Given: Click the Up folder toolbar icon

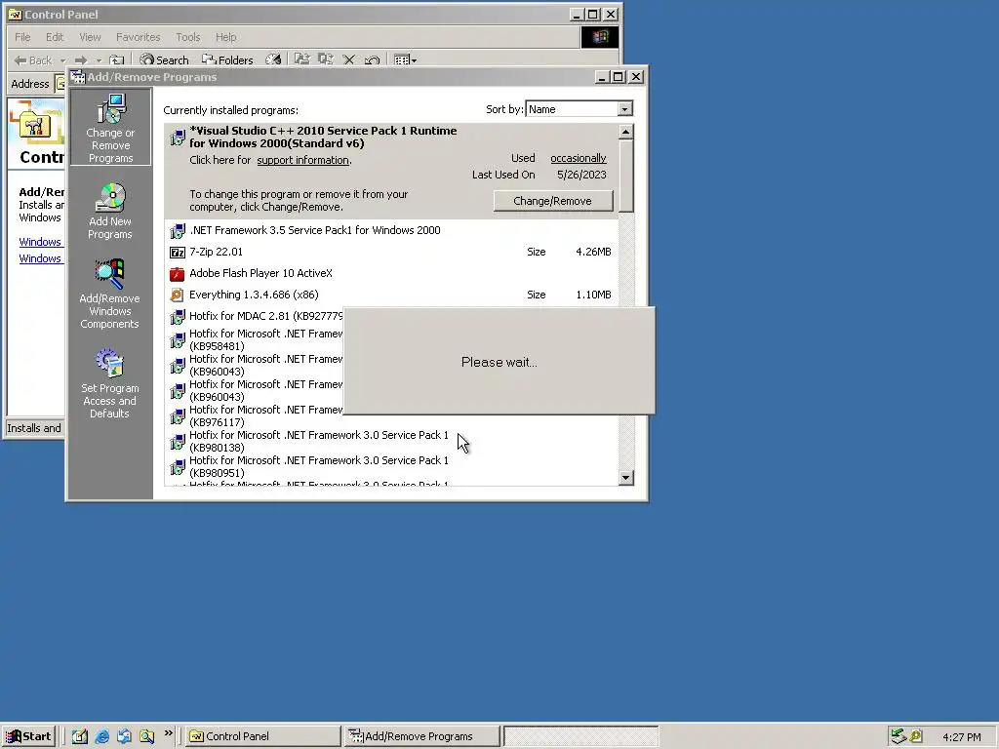Looking at the screenshot, I should (117, 59).
